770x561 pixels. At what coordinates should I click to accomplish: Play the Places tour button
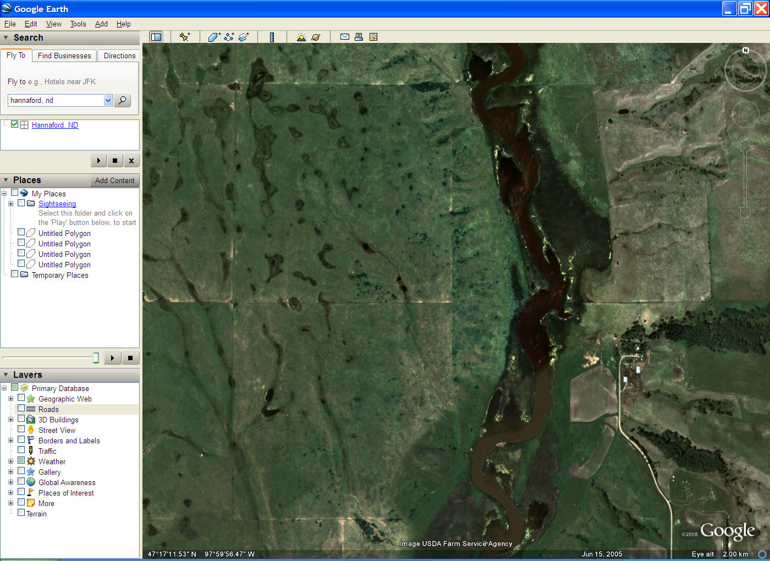[x=112, y=358]
